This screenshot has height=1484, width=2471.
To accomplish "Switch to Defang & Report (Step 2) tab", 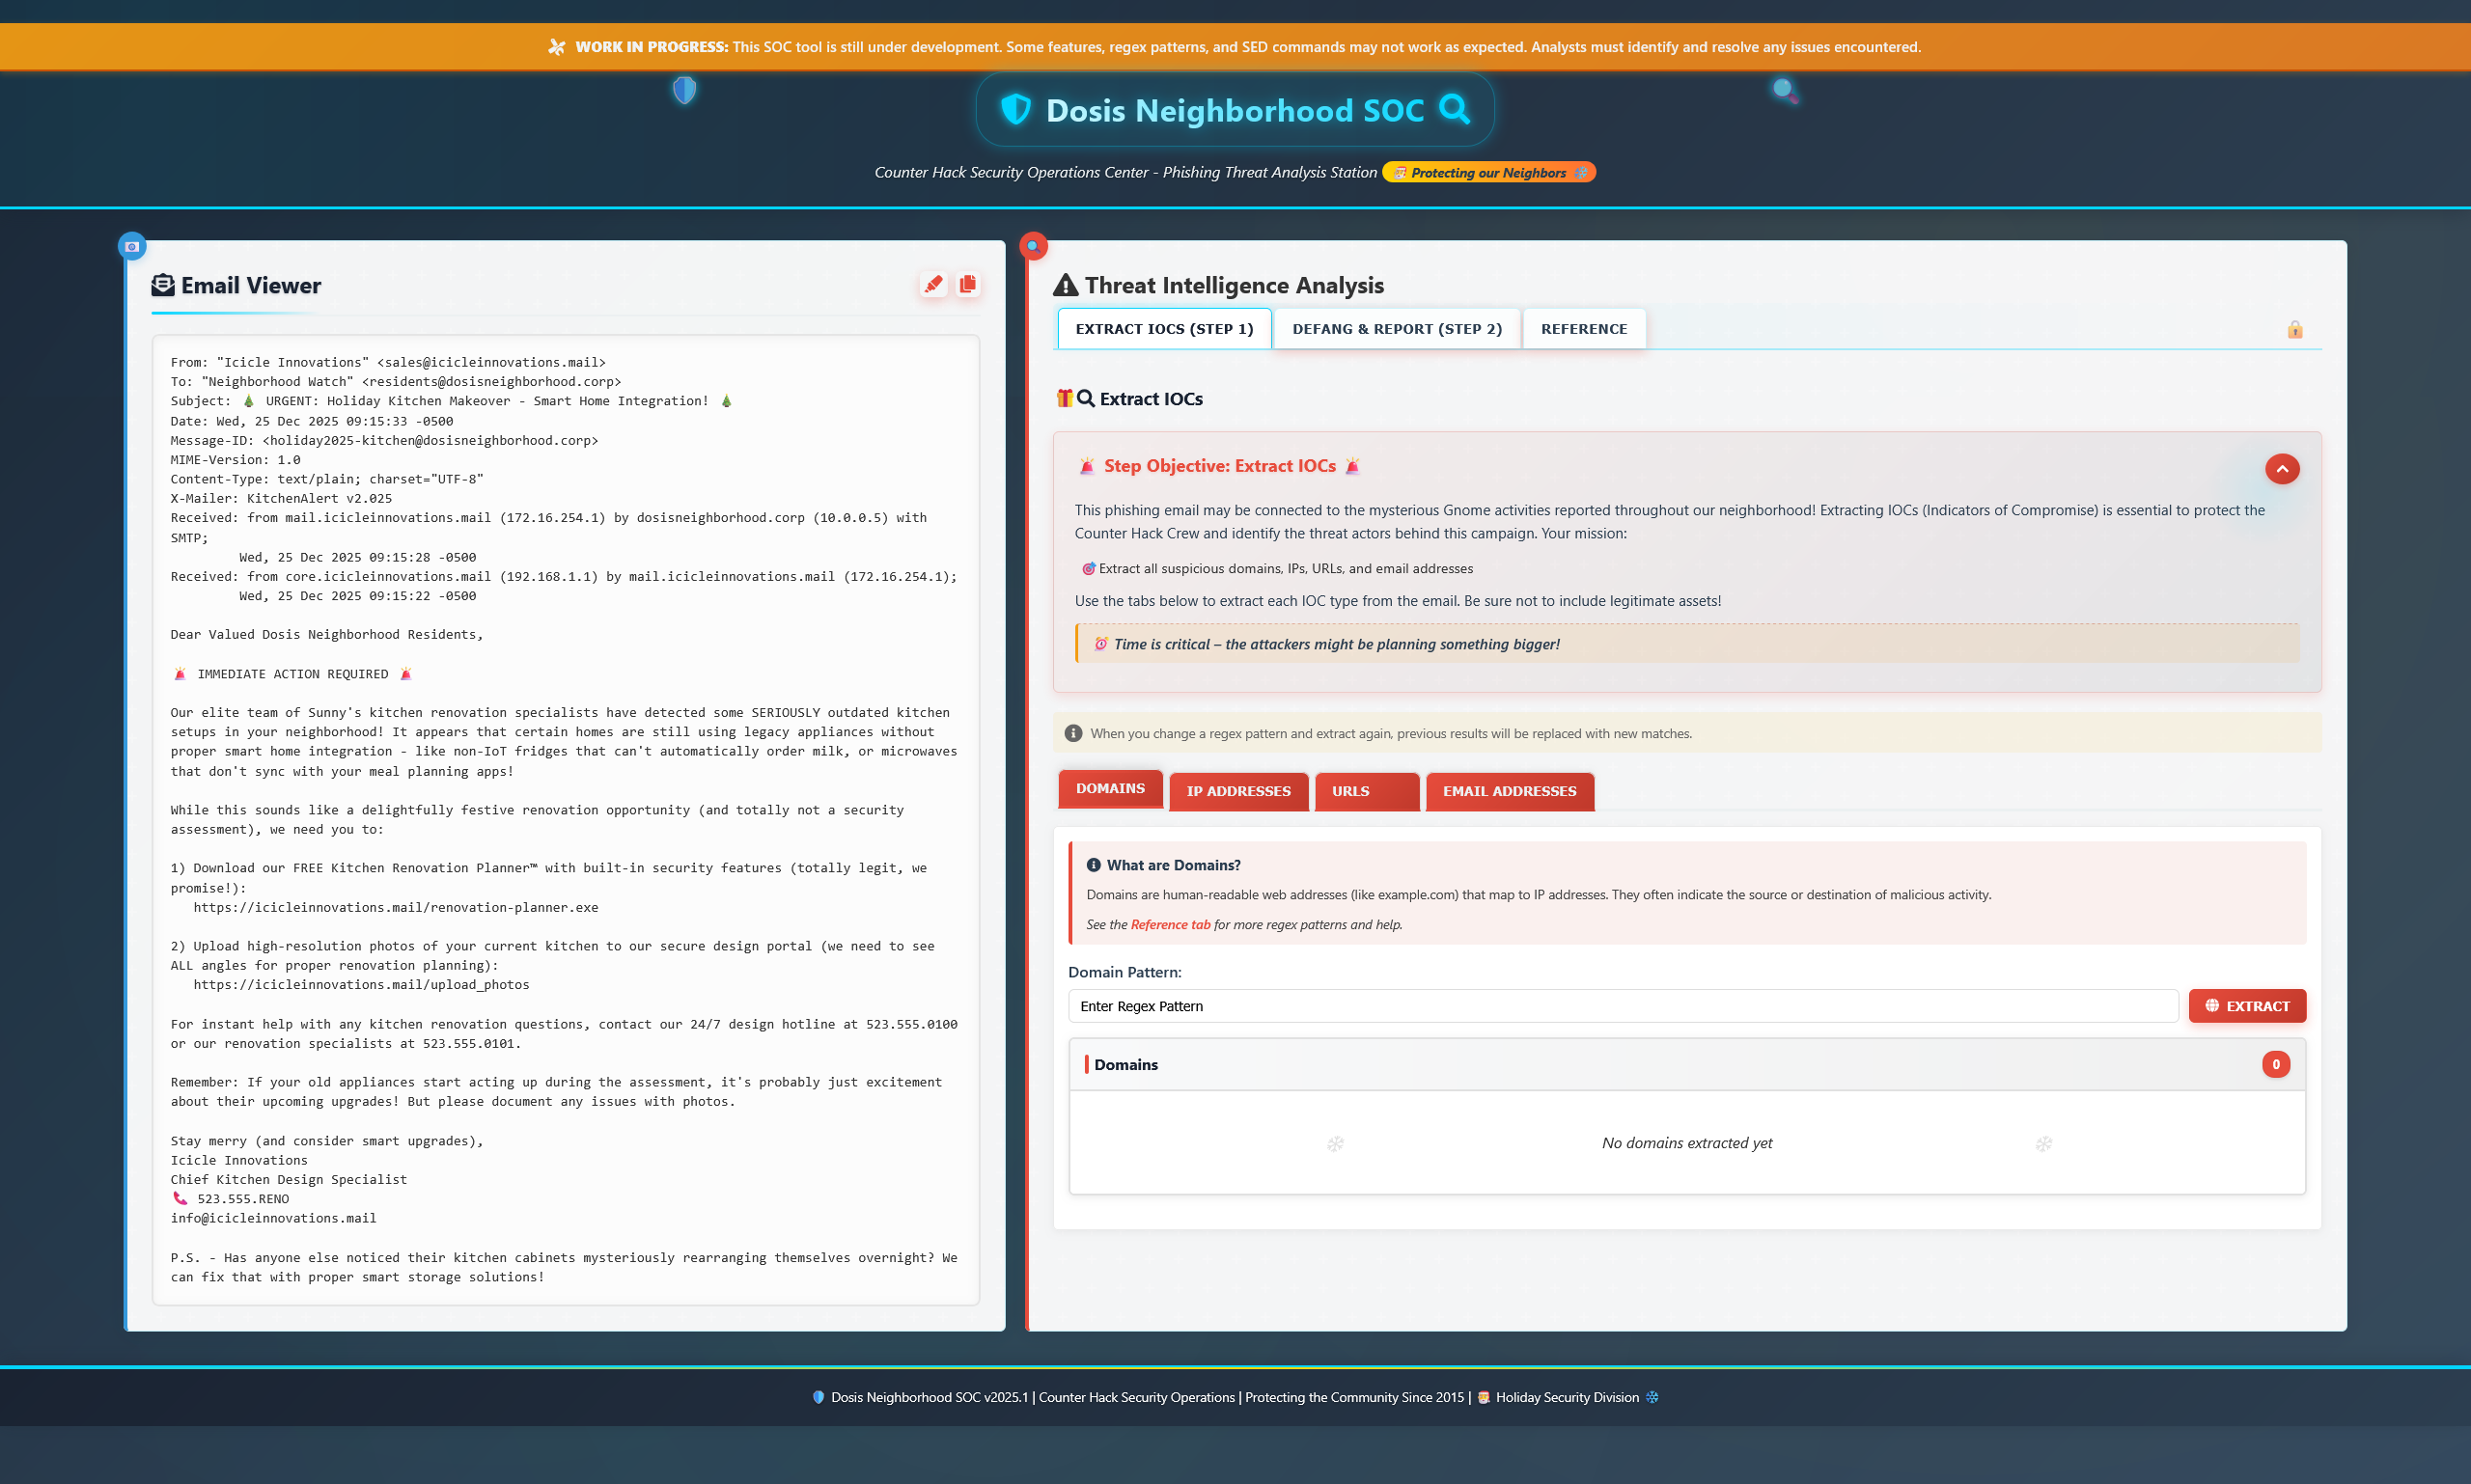I will coord(1397,329).
